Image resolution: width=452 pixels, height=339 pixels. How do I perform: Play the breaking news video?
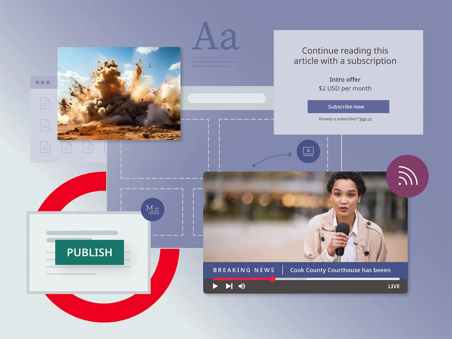(x=215, y=286)
